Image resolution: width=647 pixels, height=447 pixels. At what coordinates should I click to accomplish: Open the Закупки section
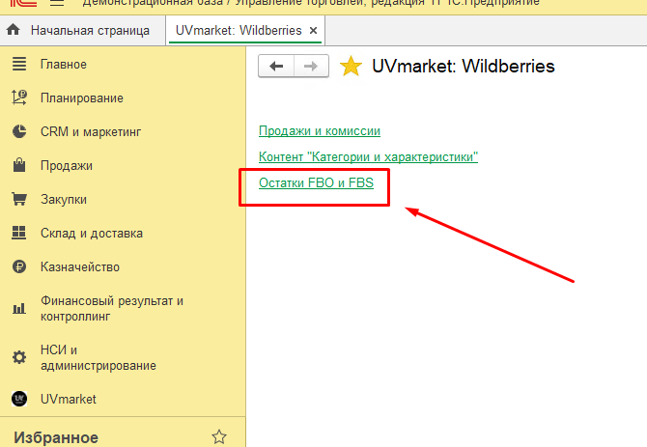[x=64, y=200]
